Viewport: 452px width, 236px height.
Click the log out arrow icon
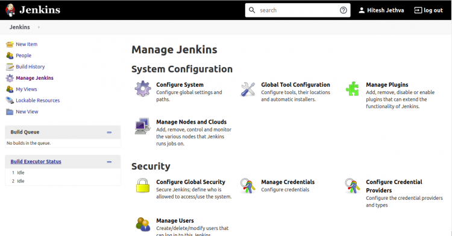pyautogui.click(x=418, y=10)
